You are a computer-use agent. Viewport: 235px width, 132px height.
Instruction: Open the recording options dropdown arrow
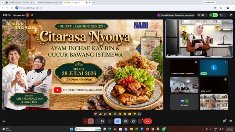(x=206, y=15)
